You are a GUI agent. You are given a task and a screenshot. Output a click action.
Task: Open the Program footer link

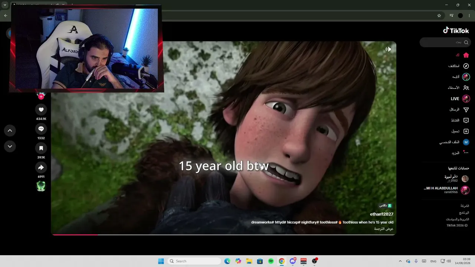(x=464, y=213)
